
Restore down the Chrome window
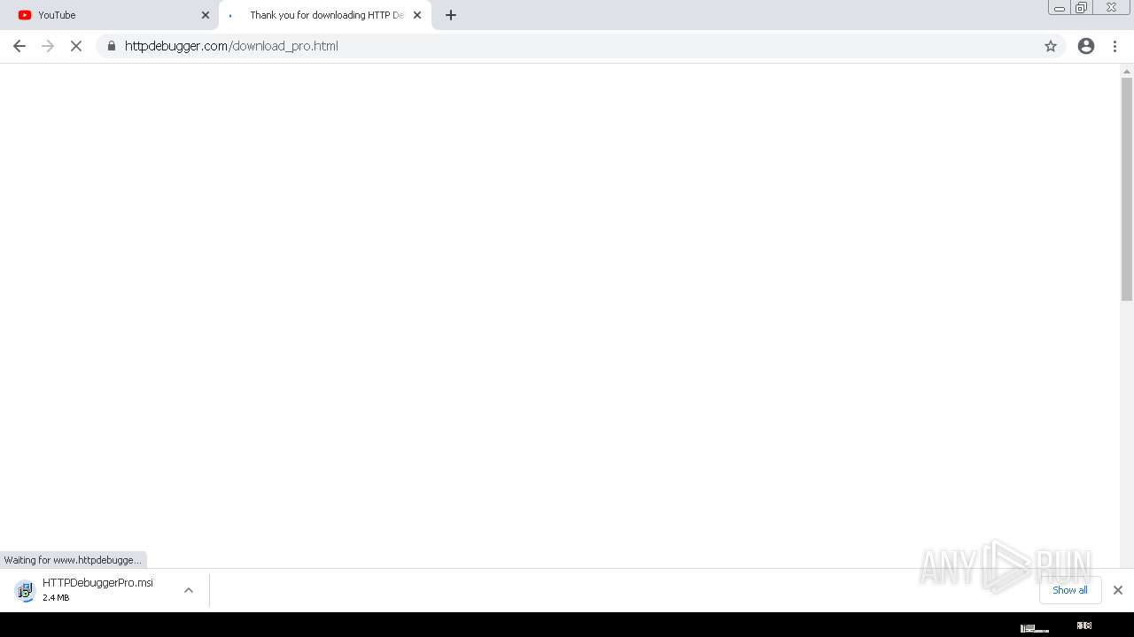click(x=1081, y=8)
